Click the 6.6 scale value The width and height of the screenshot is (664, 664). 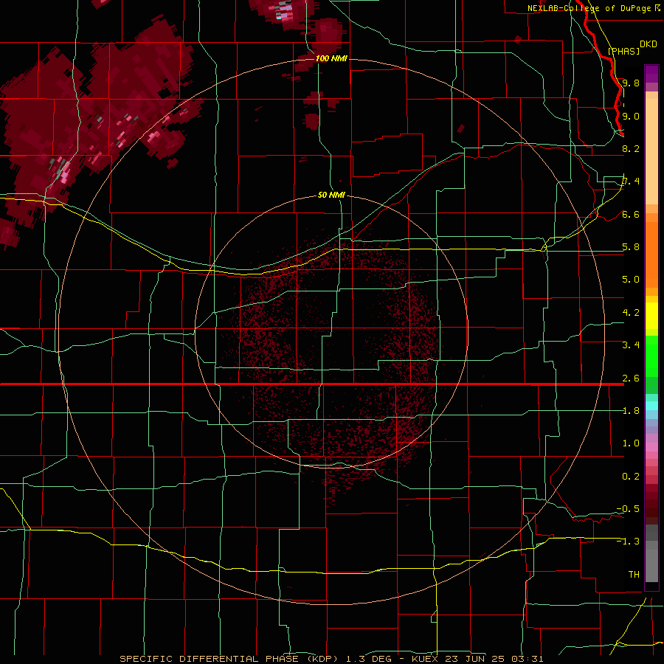[x=631, y=214]
